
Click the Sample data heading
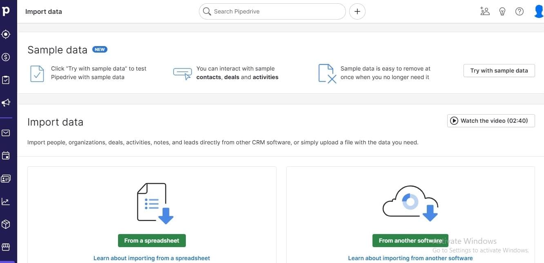click(57, 50)
